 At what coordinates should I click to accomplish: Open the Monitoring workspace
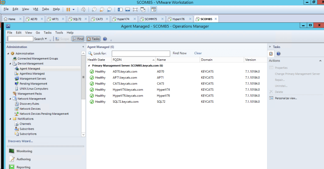(x=24, y=151)
